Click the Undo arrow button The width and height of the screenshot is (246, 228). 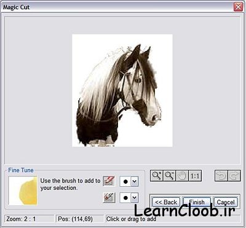(x=221, y=176)
